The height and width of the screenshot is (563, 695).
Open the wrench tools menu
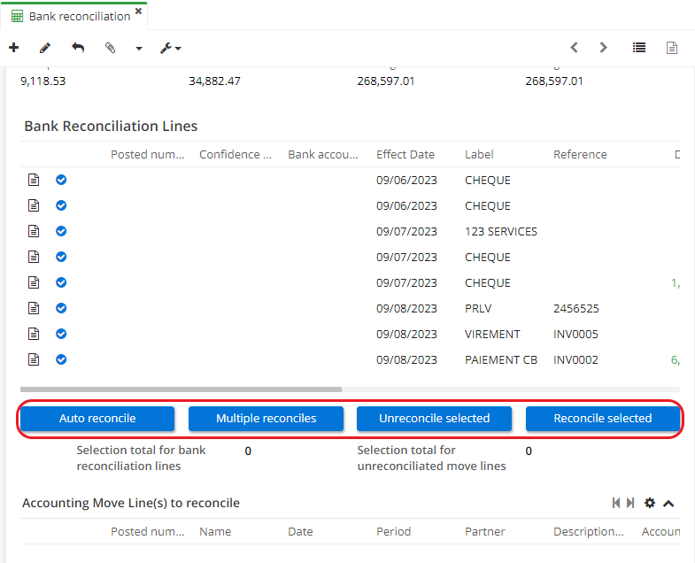tap(170, 48)
